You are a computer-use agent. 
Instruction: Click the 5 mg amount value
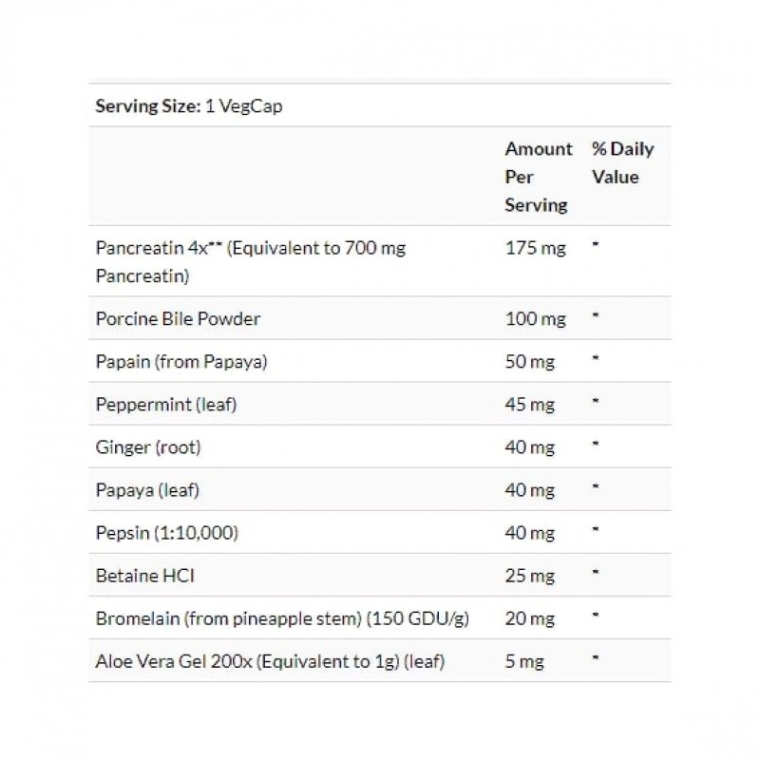525,661
